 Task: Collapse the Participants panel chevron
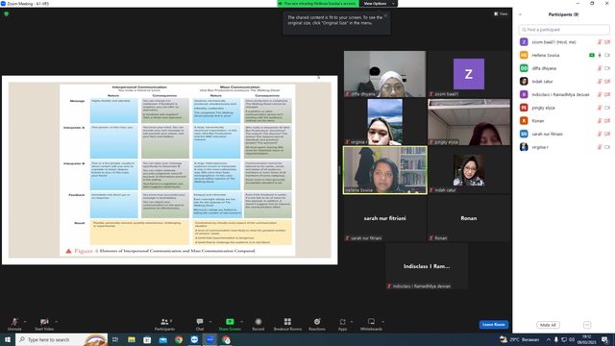click(x=520, y=14)
